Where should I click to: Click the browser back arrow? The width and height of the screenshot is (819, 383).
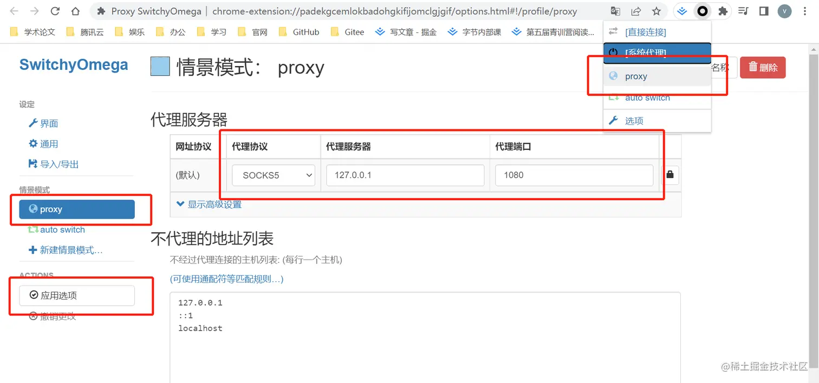tap(14, 11)
